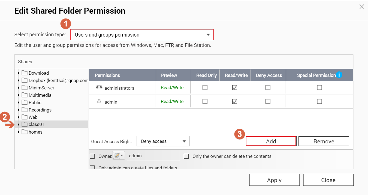
Task: Click the Special Permission info icon
Action: coord(339,75)
